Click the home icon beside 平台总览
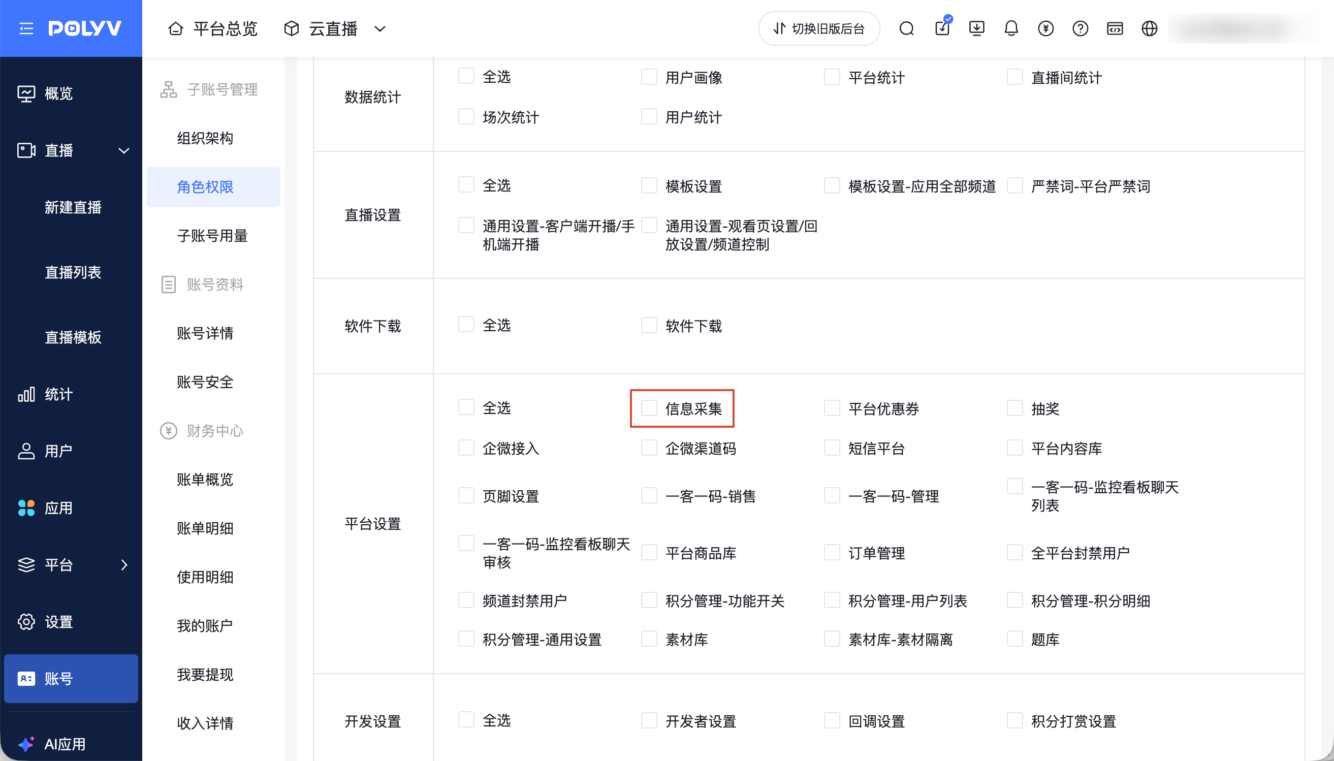 [176, 28]
